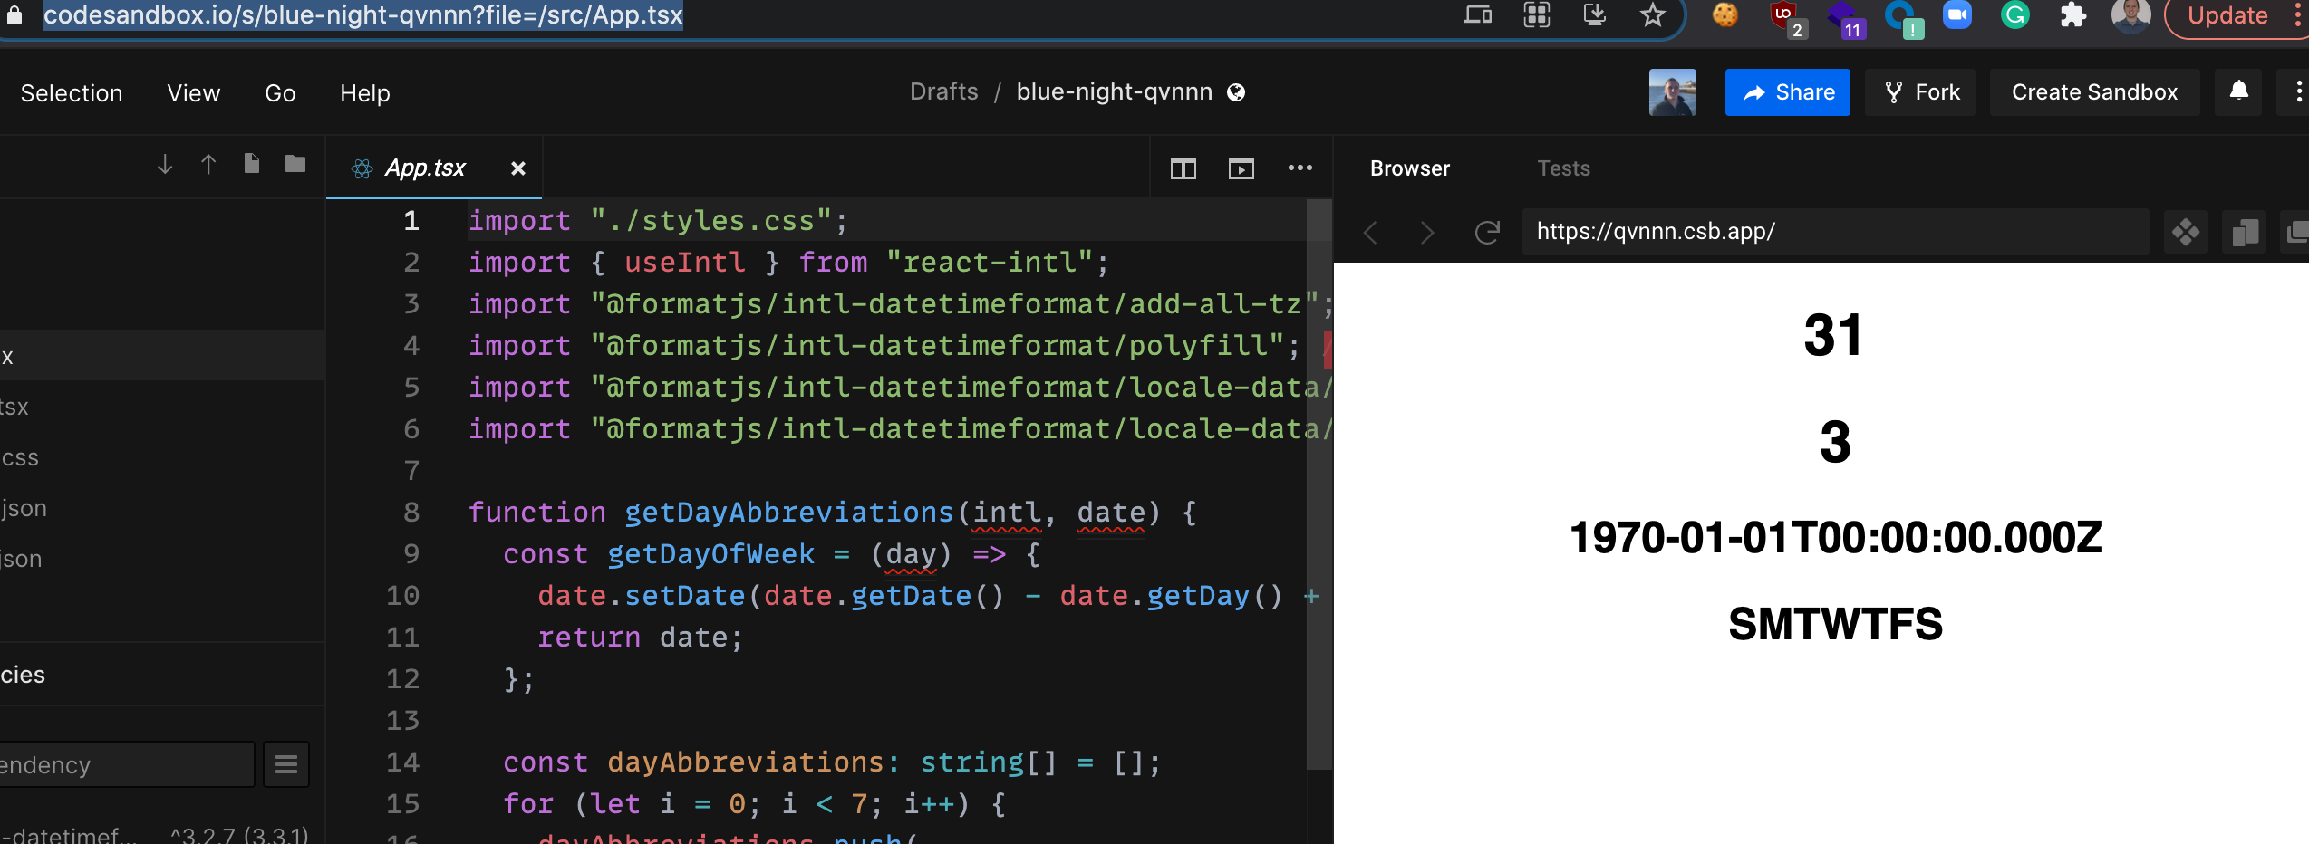Click the Share button
The height and width of the screenshot is (844, 2309).
point(1786,91)
